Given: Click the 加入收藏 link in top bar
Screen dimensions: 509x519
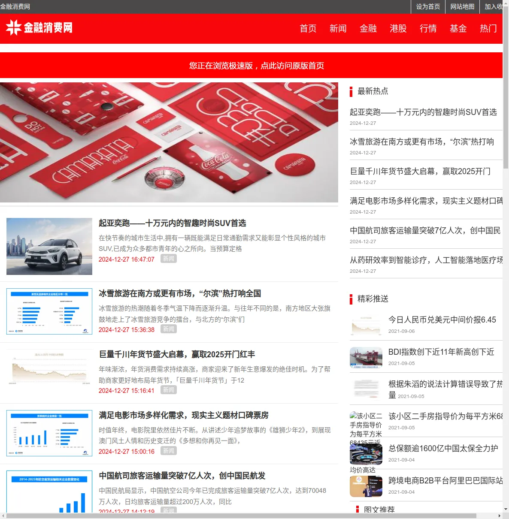Looking at the screenshot, I should pyautogui.click(x=494, y=6).
